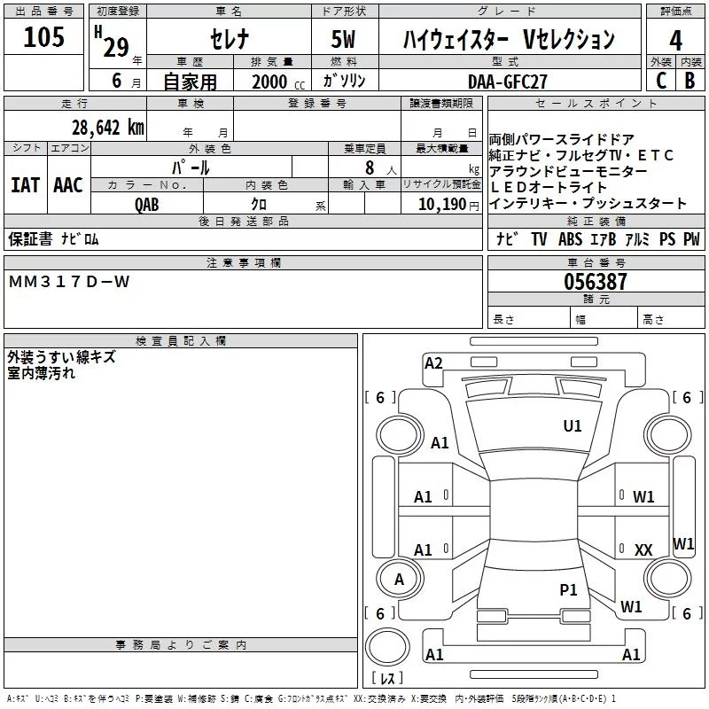Select inspector note 室内薄汚れ
Viewport: 709px width, 709px height.
[x=41, y=373]
